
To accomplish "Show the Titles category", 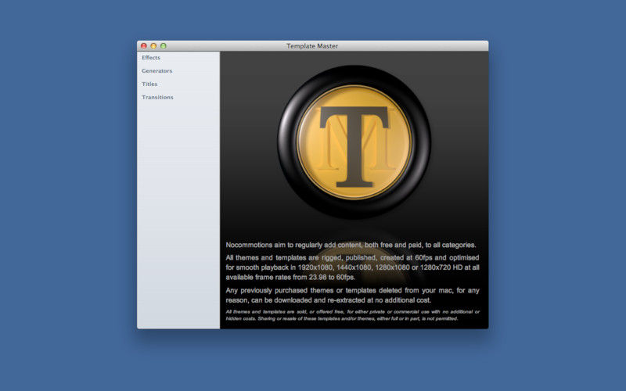I will (x=149, y=84).
